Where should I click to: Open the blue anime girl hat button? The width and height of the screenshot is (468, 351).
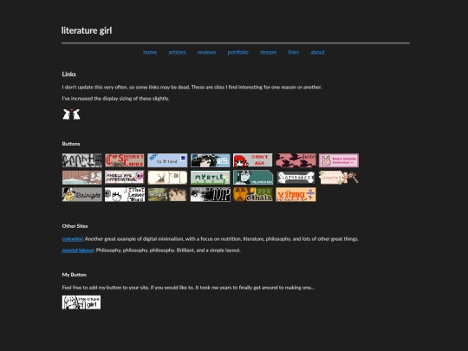pyautogui.click(x=211, y=160)
